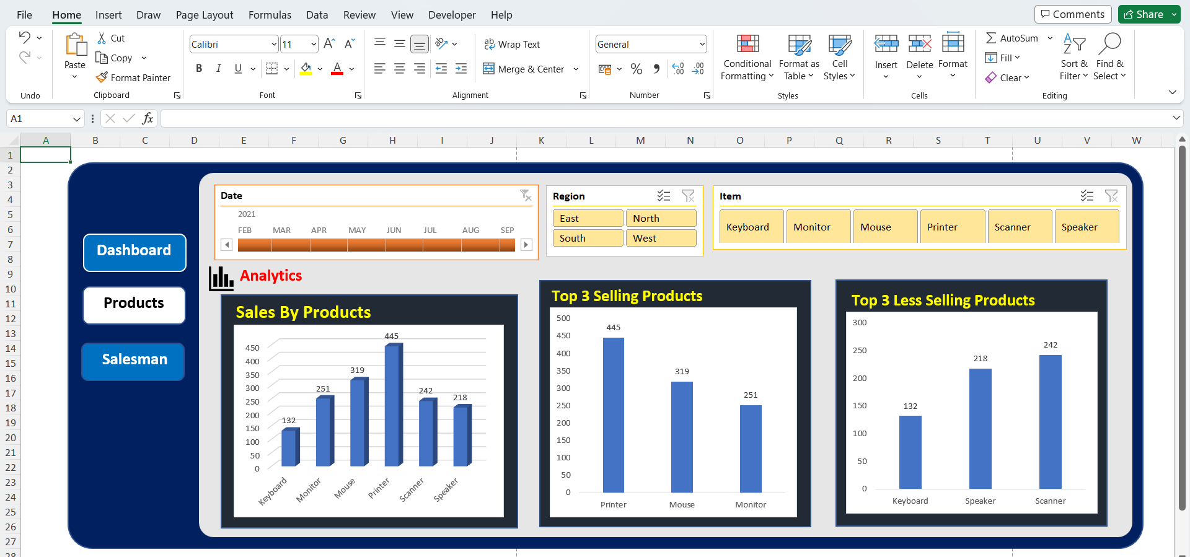Click the Delete cells icon
Image resolution: width=1190 pixels, height=557 pixels.
tap(920, 43)
